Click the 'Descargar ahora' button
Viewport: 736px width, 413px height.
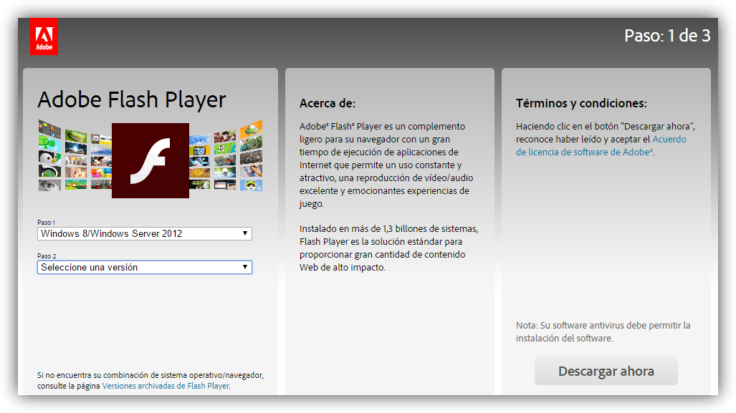[x=606, y=371]
